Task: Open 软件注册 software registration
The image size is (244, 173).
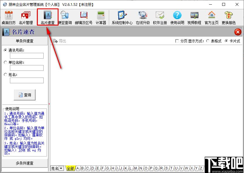Action: 160,17
